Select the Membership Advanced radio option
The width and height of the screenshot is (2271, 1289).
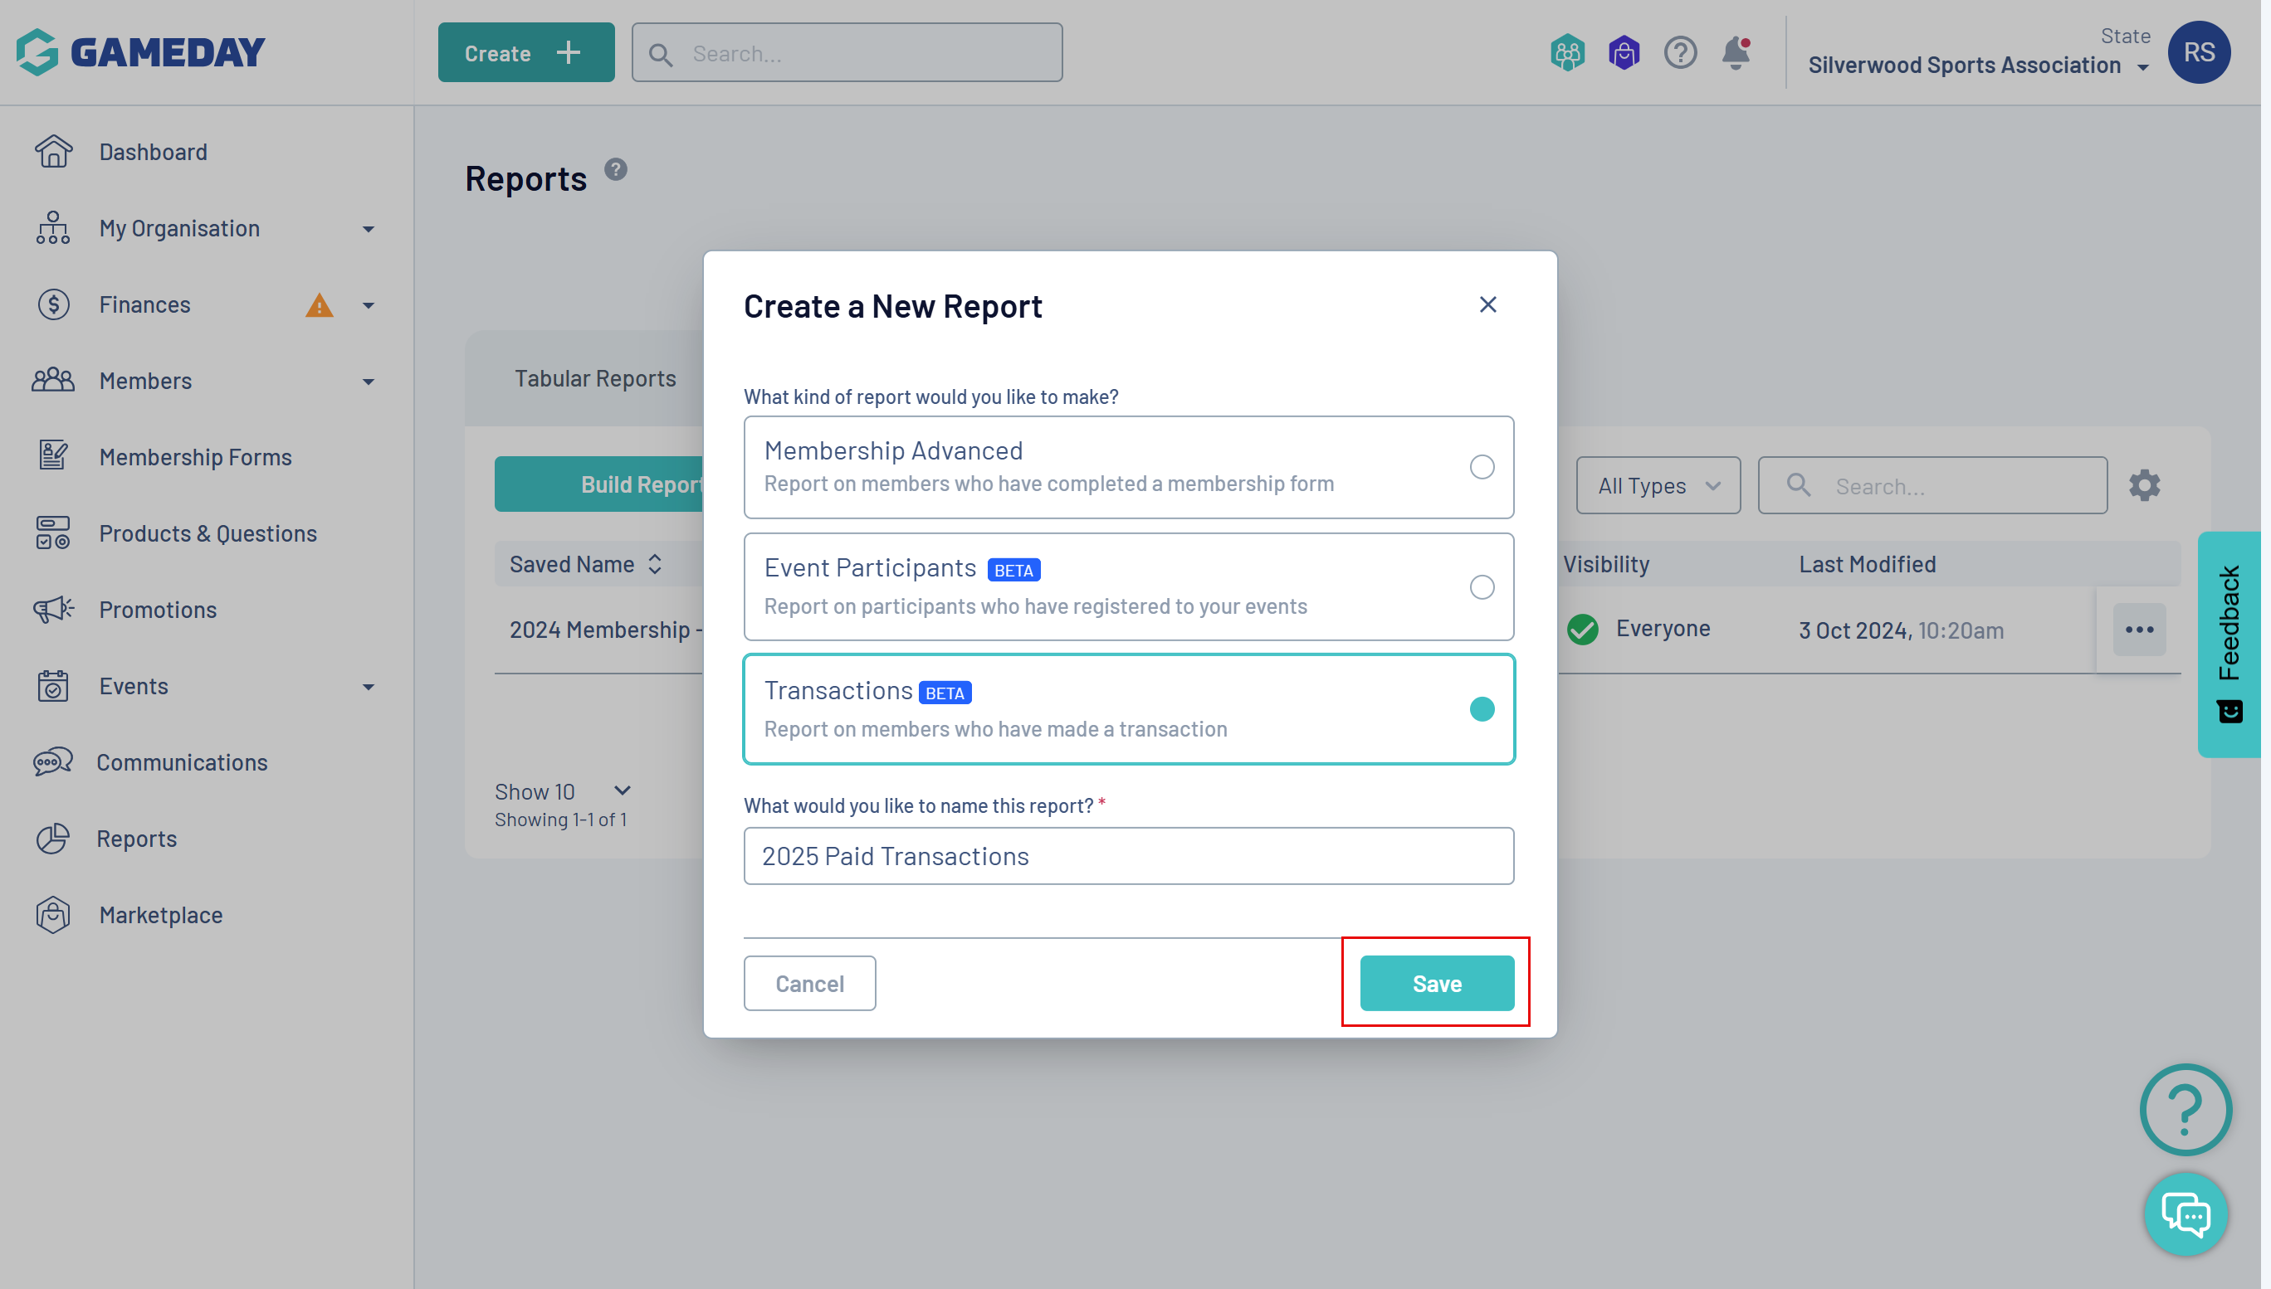coord(1481,466)
